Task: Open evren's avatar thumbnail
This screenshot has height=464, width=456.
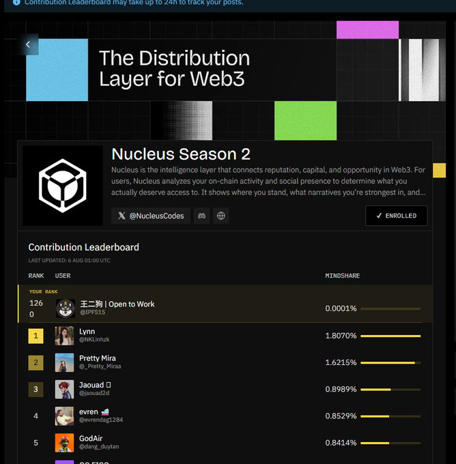Action: pyautogui.click(x=65, y=416)
